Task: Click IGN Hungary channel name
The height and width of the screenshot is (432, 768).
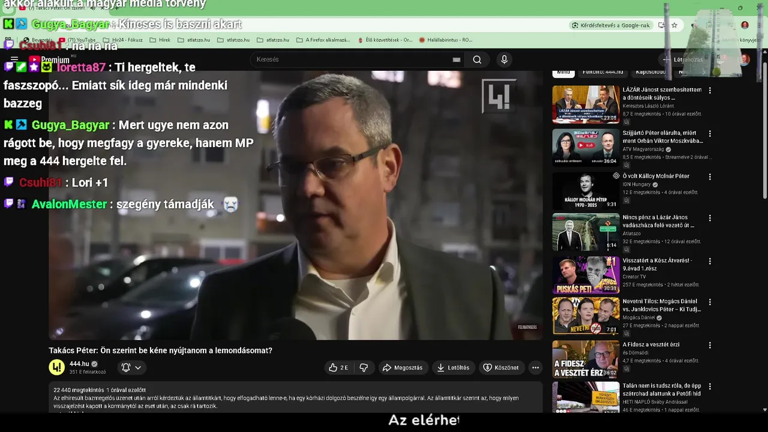Action: click(637, 184)
